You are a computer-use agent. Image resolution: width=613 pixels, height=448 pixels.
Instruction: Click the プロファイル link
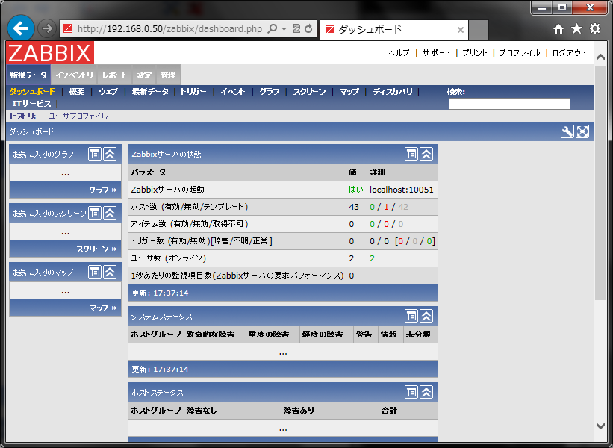tap(520, 53)
